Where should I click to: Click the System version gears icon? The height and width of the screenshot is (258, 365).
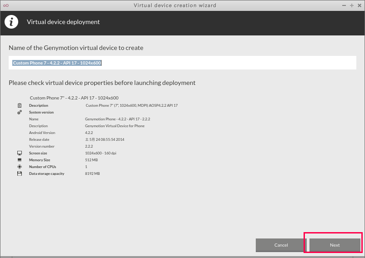tap(20, 112)
